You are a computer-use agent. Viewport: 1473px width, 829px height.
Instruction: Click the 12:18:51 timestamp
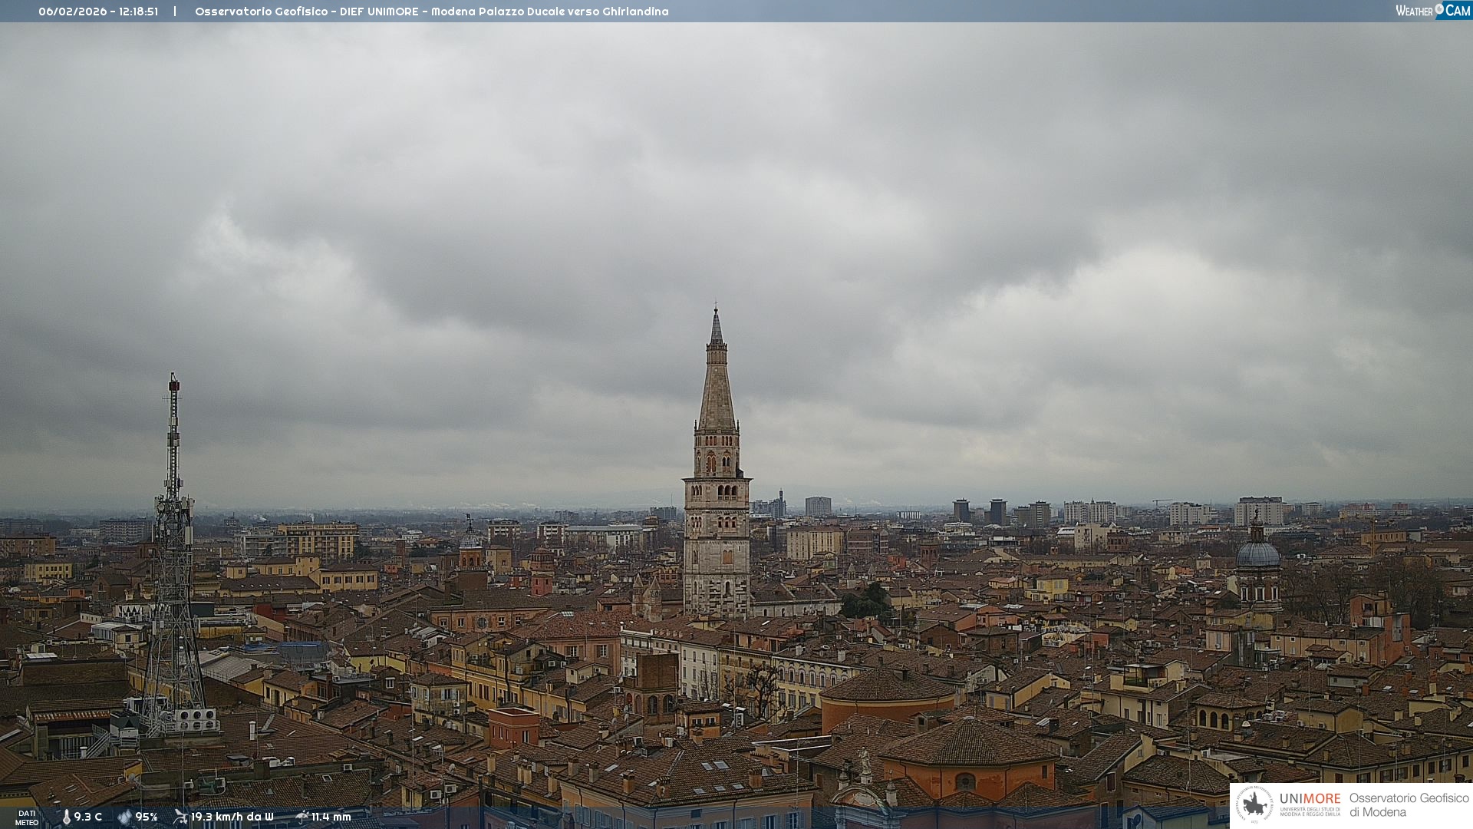138,12
